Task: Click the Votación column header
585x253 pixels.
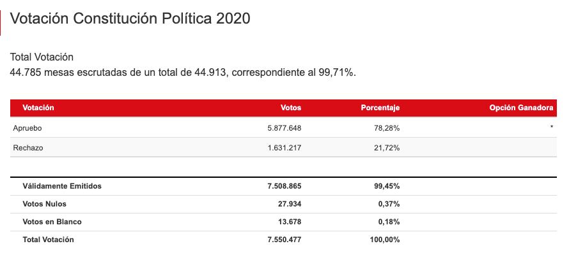Action: pyautogui.click(x=38, y=108)
